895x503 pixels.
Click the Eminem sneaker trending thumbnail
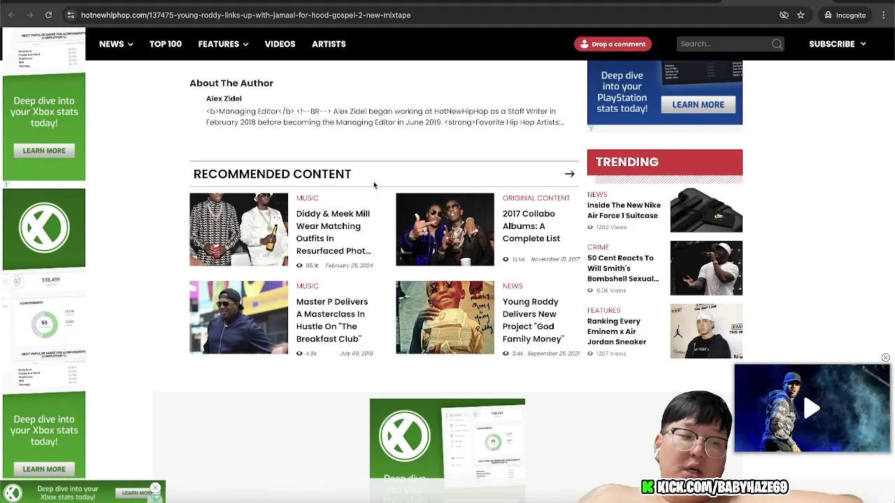(706, 330)
